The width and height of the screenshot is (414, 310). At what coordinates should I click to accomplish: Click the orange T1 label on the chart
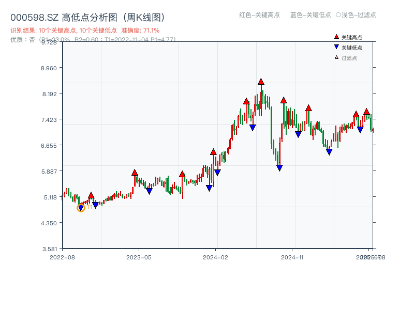coord(89,207)
